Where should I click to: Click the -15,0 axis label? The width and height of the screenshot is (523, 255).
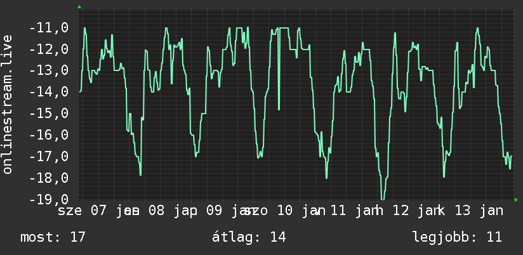click(48, 114)
